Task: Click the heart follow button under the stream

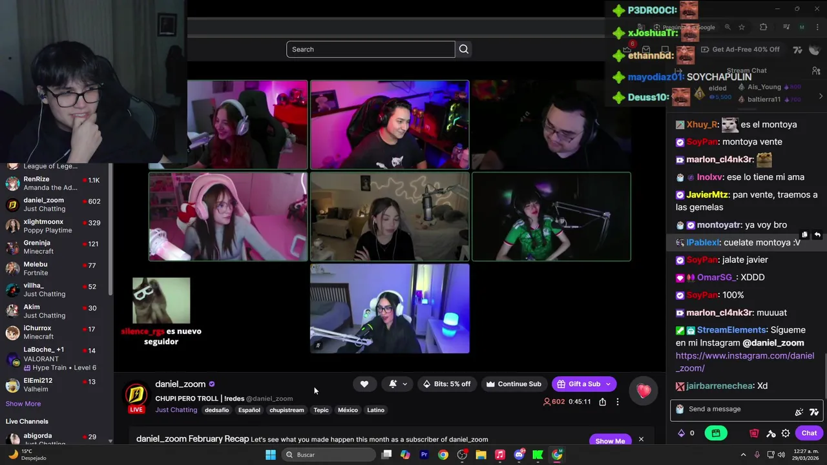Action: [x=364, y=384]
